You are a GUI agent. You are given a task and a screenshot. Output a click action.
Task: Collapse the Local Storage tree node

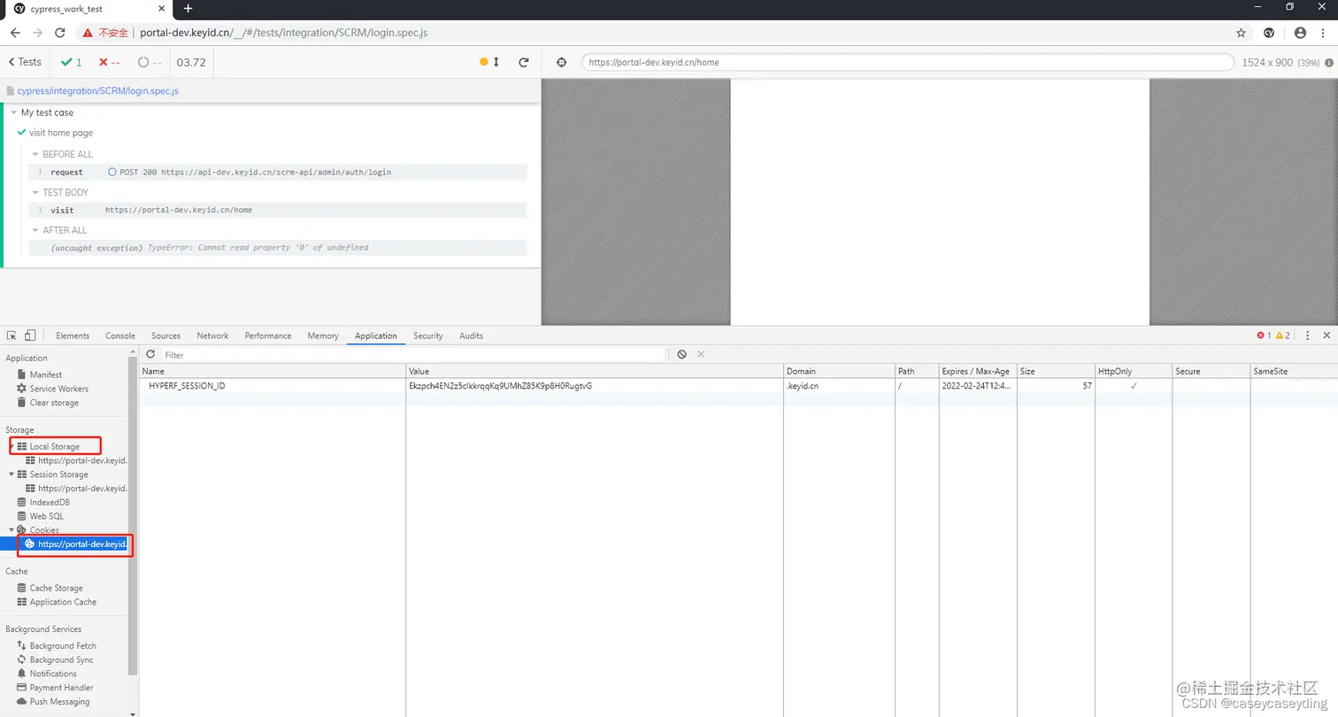(x=12, y=446)
